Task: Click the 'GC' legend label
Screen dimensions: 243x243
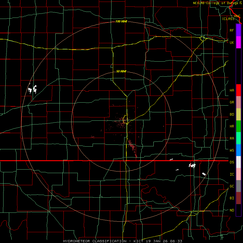Action: 232,186
